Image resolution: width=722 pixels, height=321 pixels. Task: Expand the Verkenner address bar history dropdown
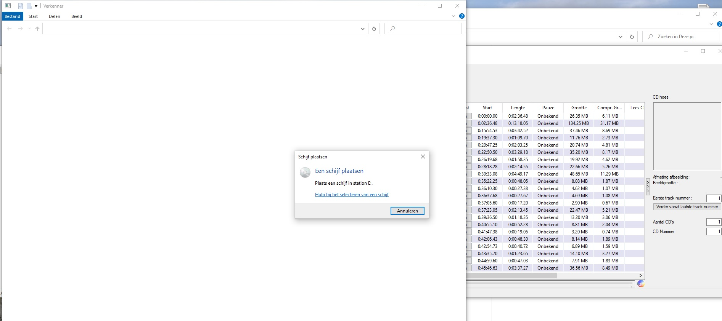tap(363, 29)
